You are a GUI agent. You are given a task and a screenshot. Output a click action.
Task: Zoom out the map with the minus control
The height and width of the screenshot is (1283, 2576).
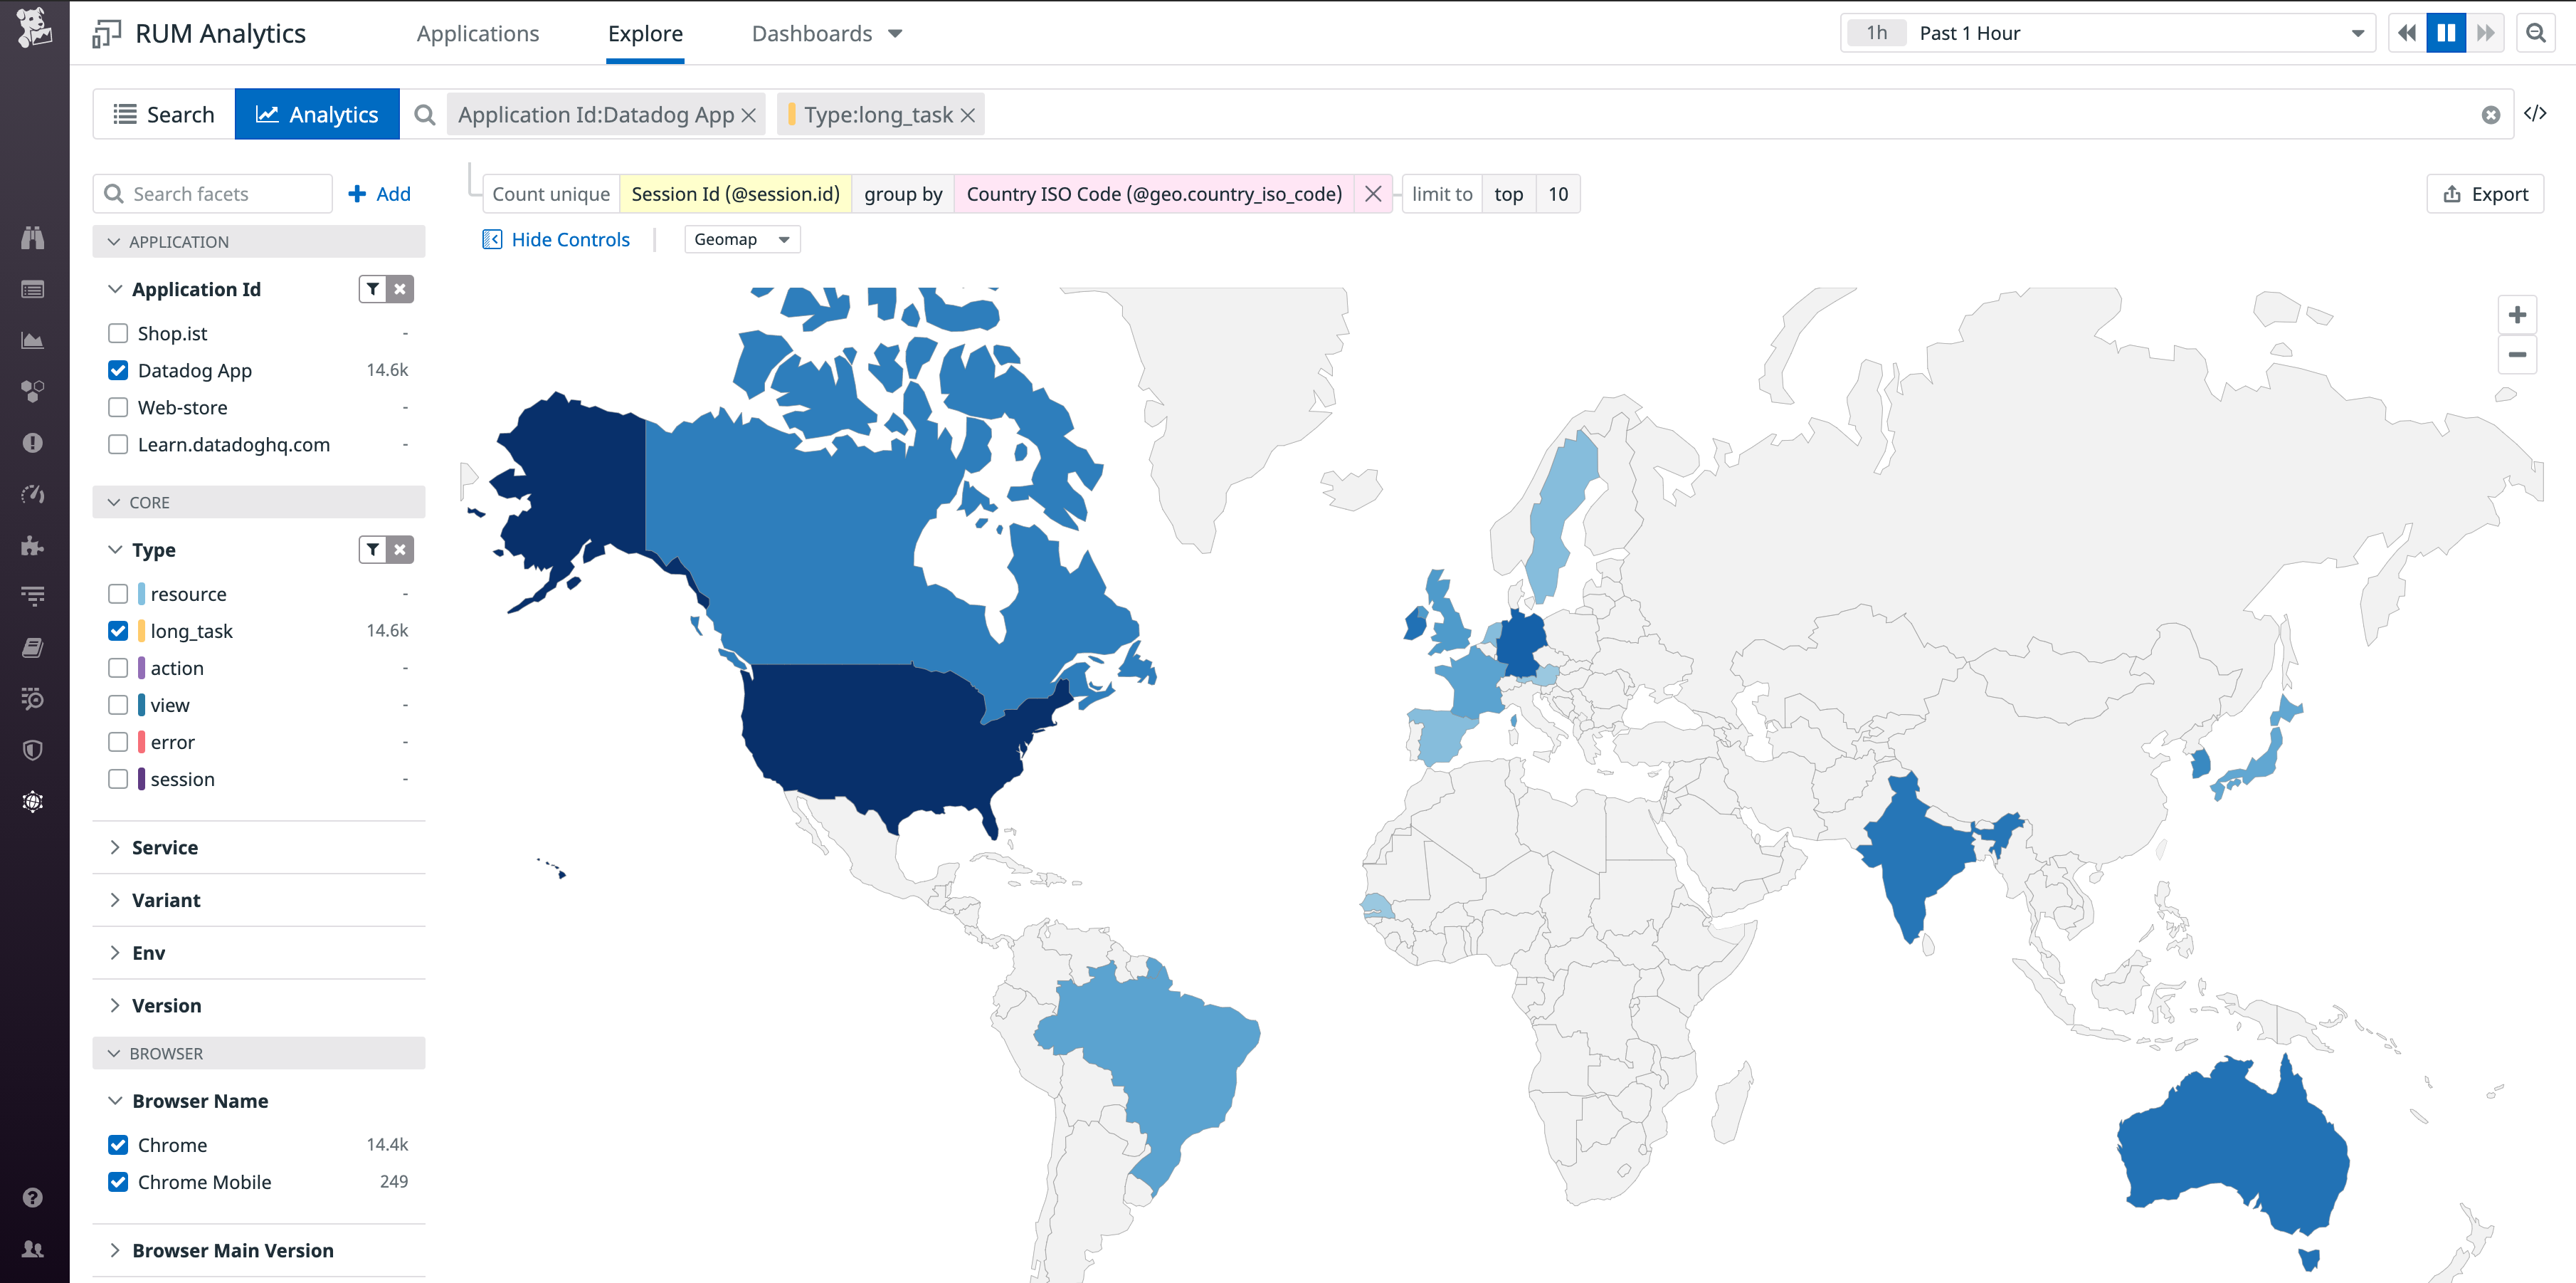point(2518,355)
